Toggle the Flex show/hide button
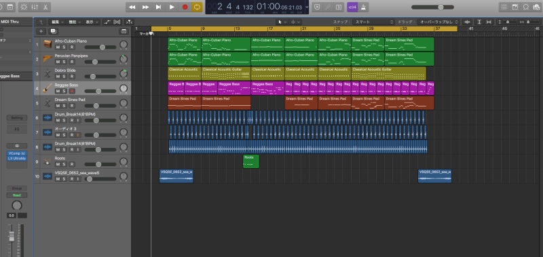 coord(117,22)
